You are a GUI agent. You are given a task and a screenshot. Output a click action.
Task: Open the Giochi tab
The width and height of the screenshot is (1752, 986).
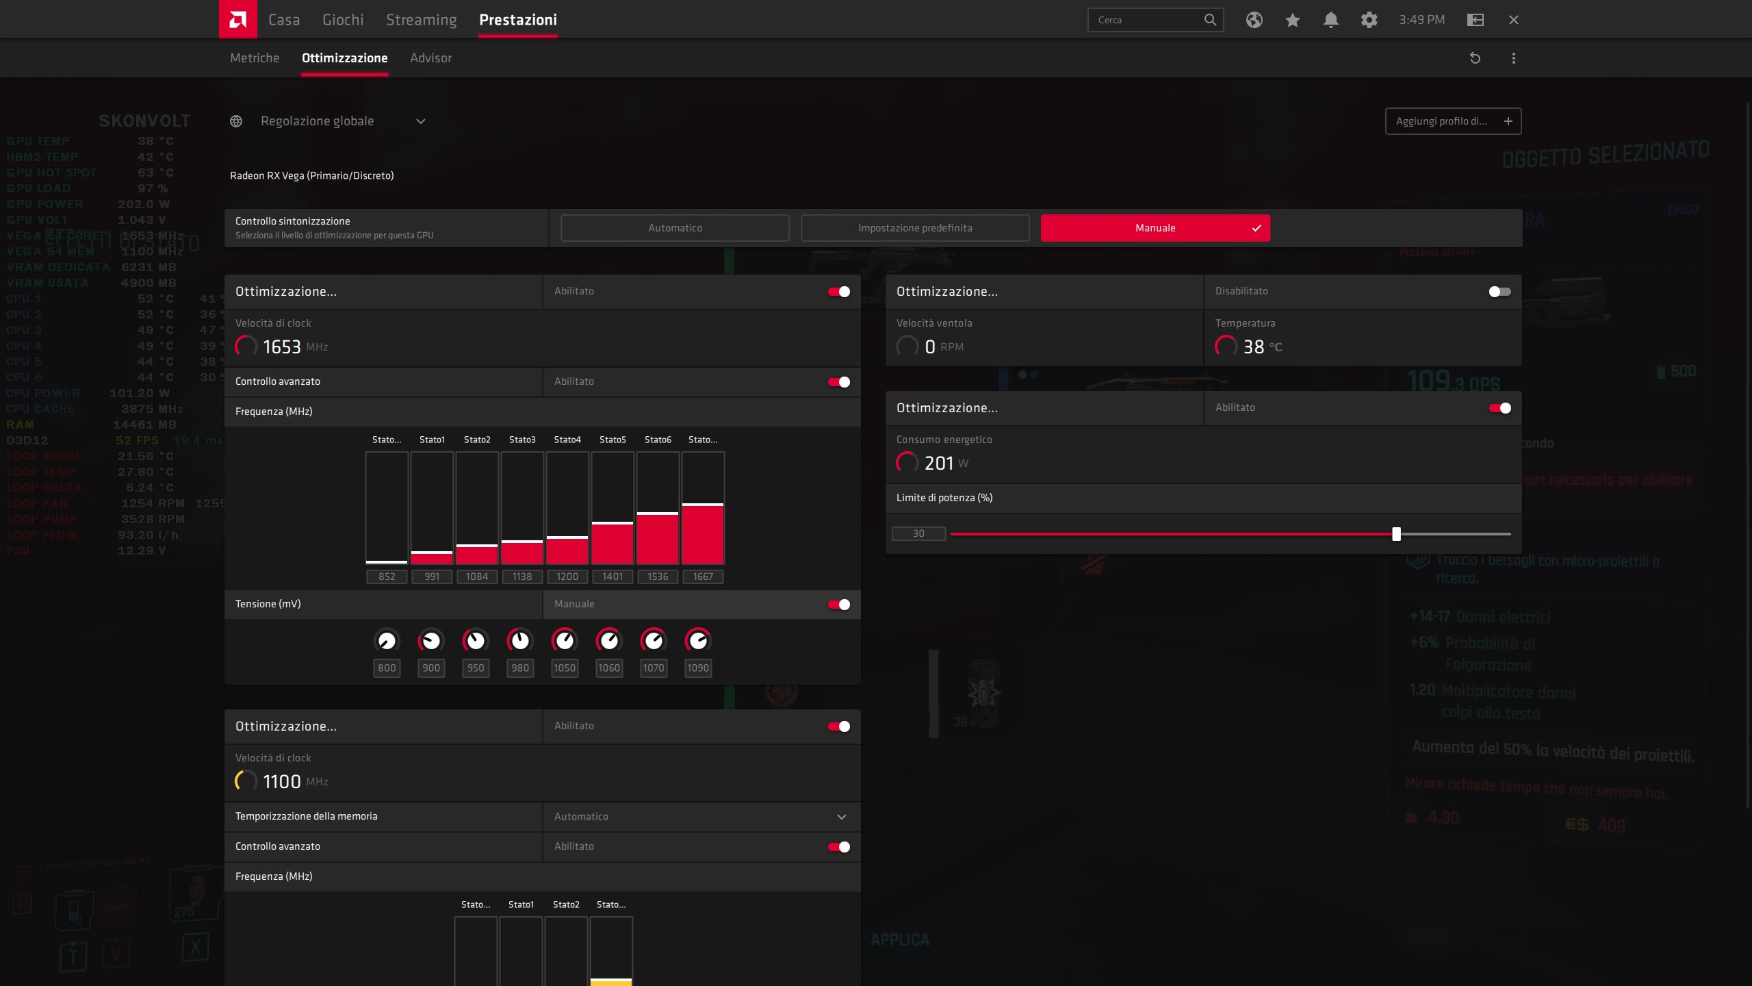pyautogui.click(x=343, y=20)
